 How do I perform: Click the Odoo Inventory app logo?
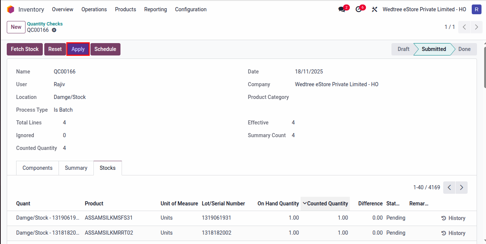[11, 9]
